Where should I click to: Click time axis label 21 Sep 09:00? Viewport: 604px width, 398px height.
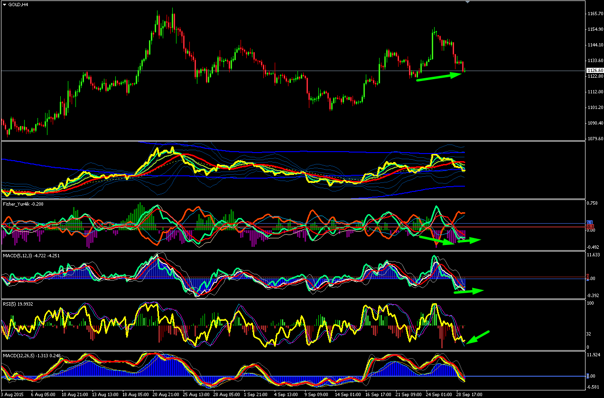(409, 394)
